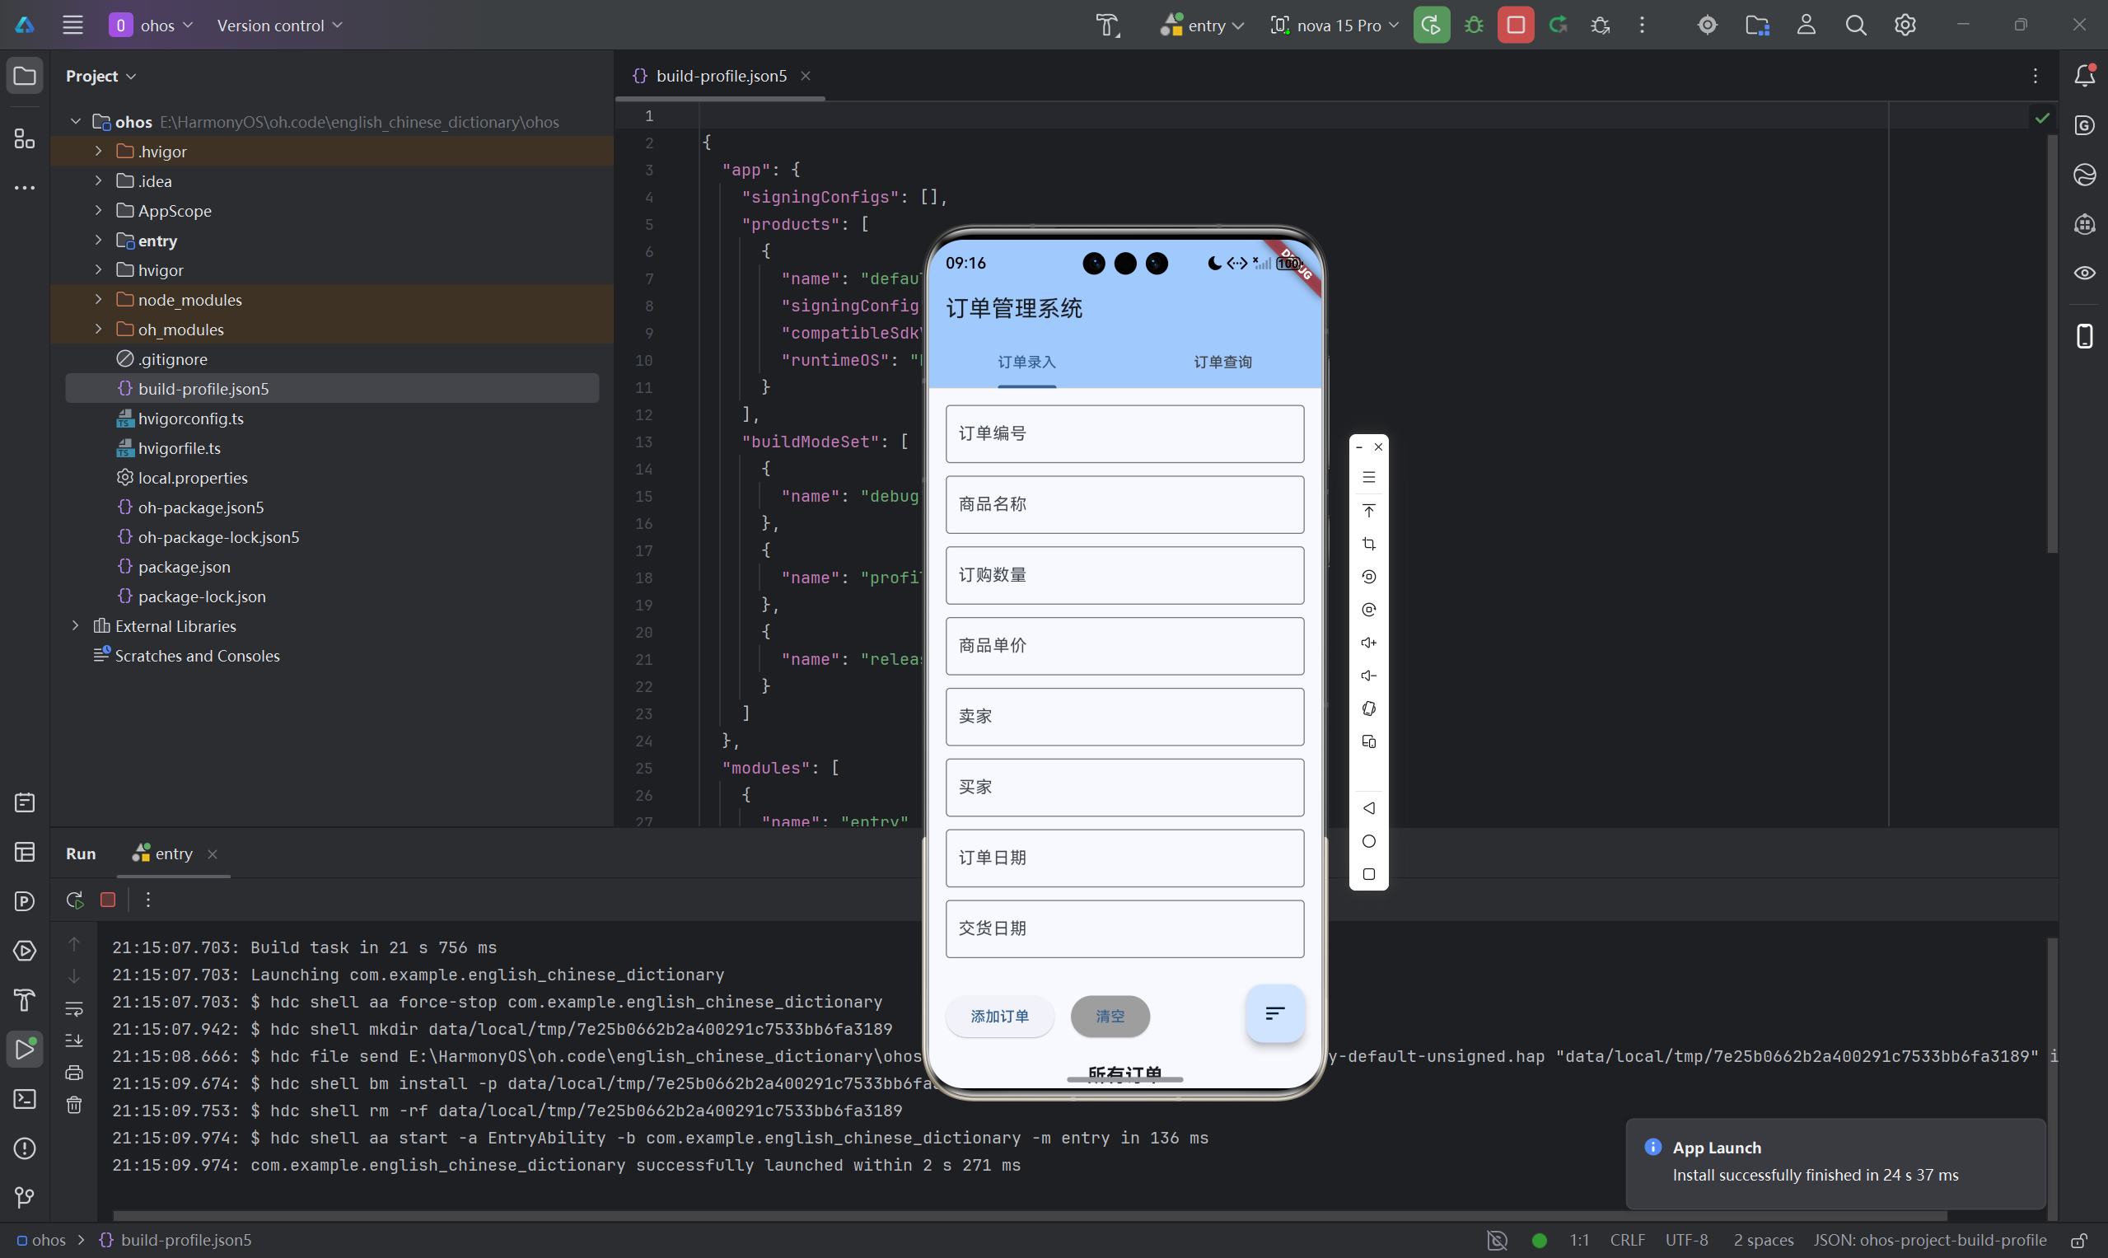
Task: Toggle soft-wrap in Run console
Action: coord(75,1008)
